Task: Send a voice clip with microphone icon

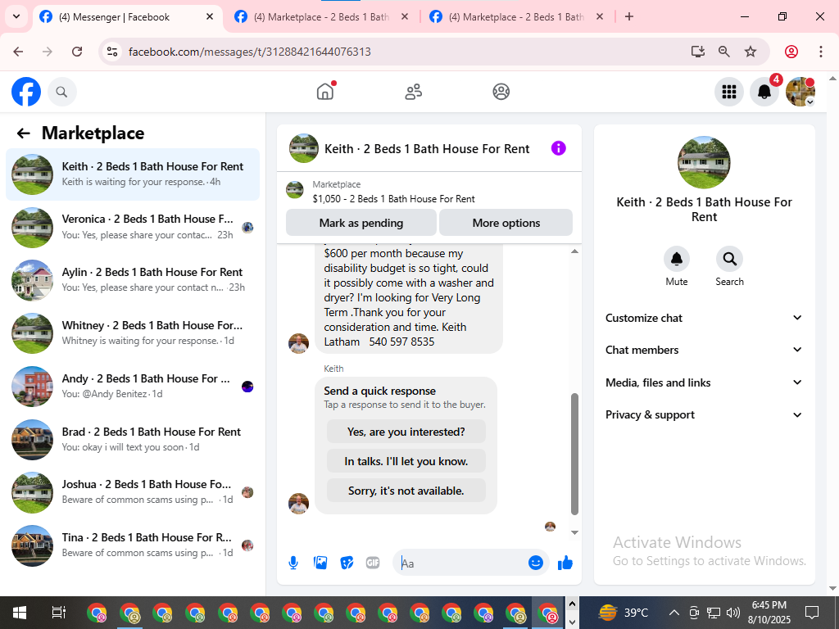Action: 293,563
